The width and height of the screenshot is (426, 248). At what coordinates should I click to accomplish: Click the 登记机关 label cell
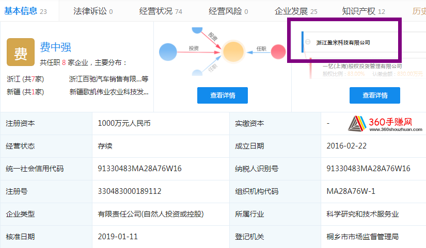coord(275,237)
